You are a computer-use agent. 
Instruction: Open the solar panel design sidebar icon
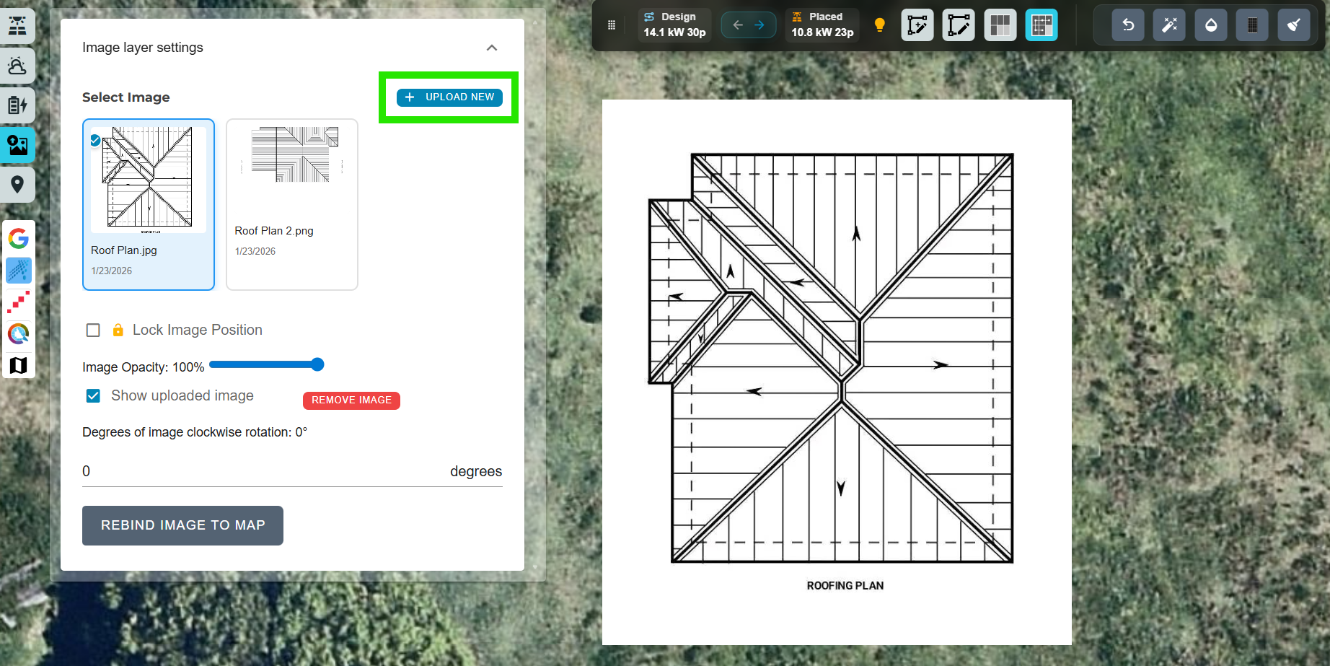[x=17, y=26]
